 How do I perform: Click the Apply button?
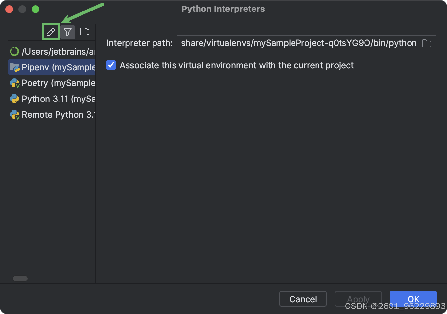358,299
